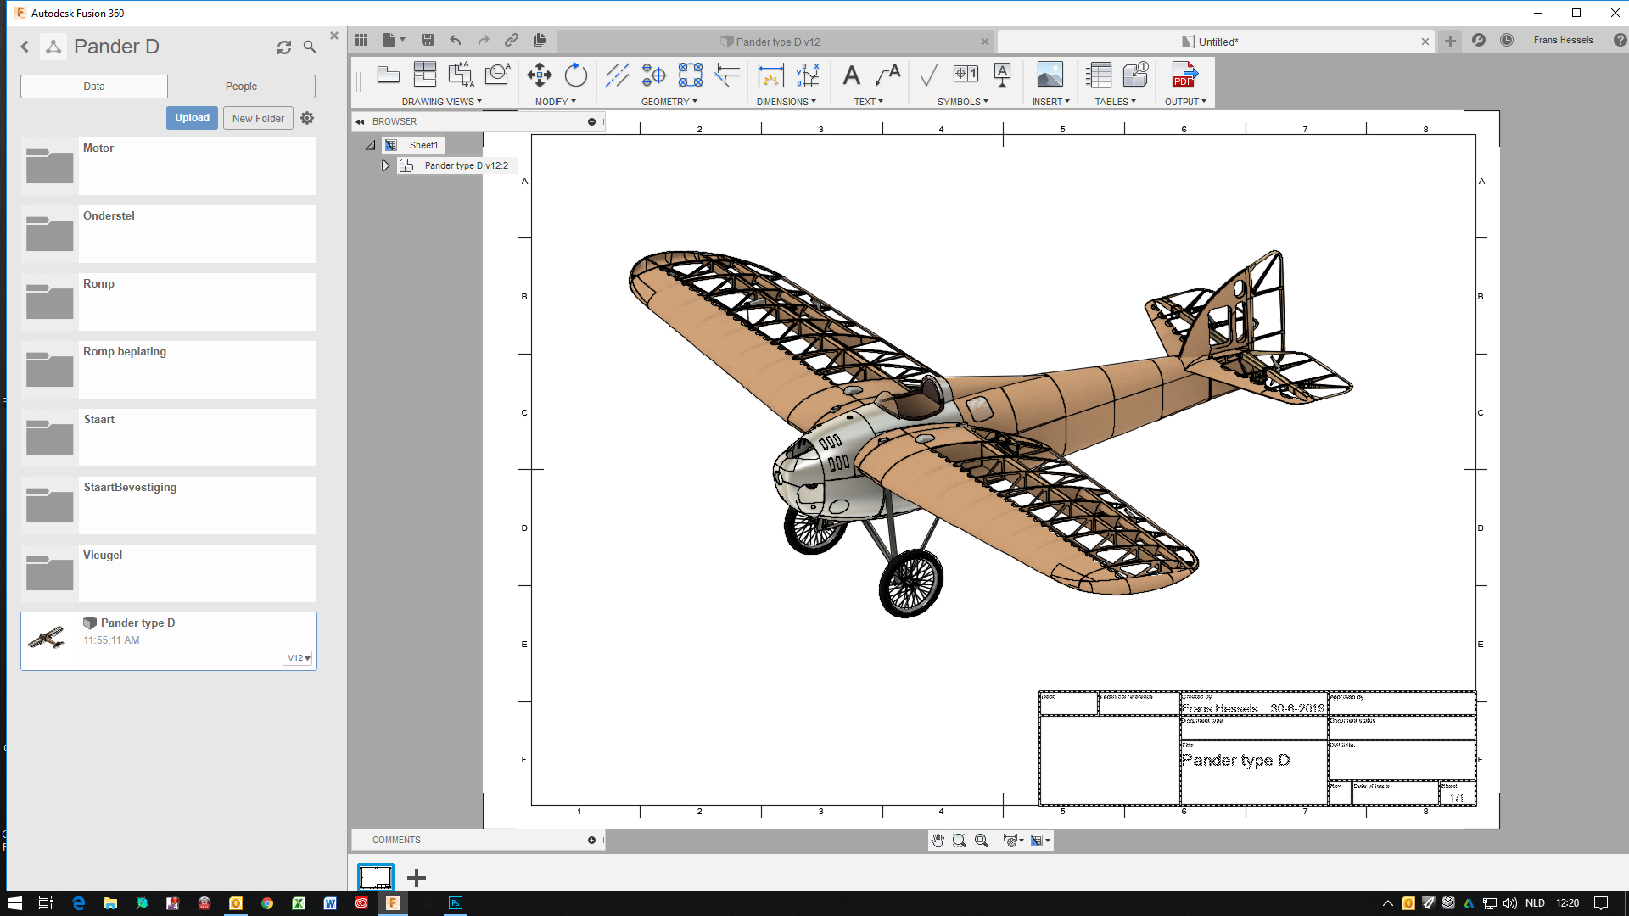Expand the Comments panel
Viewport: 1629px width, 916px height.
click(x=591, y=840)
